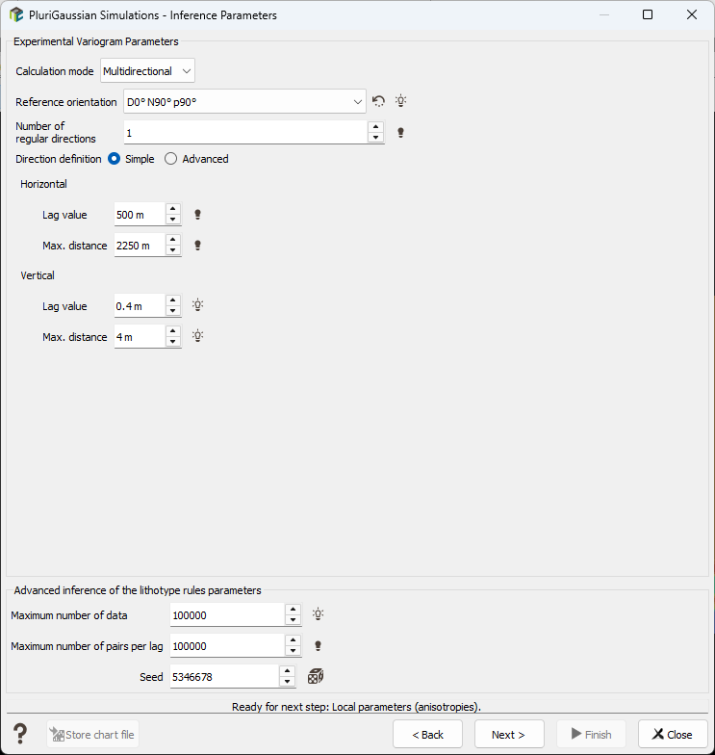
Task: Select the Simple direction definition radio button
Action: (114, 159)
